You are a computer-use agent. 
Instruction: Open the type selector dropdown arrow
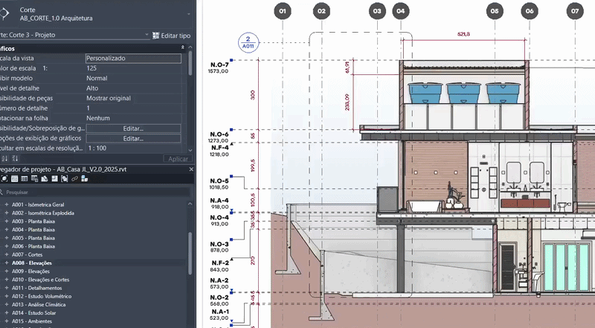click(189, 14)
